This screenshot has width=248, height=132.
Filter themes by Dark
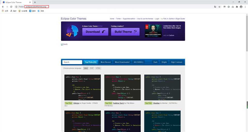tap(155, 62)
